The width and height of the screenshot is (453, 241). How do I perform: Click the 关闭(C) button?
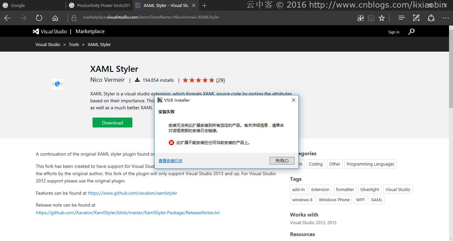(282, 161)
